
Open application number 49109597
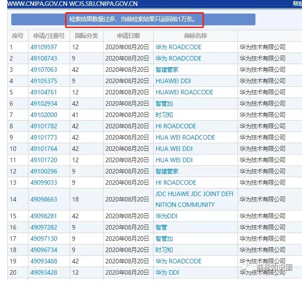coord(44,47)
